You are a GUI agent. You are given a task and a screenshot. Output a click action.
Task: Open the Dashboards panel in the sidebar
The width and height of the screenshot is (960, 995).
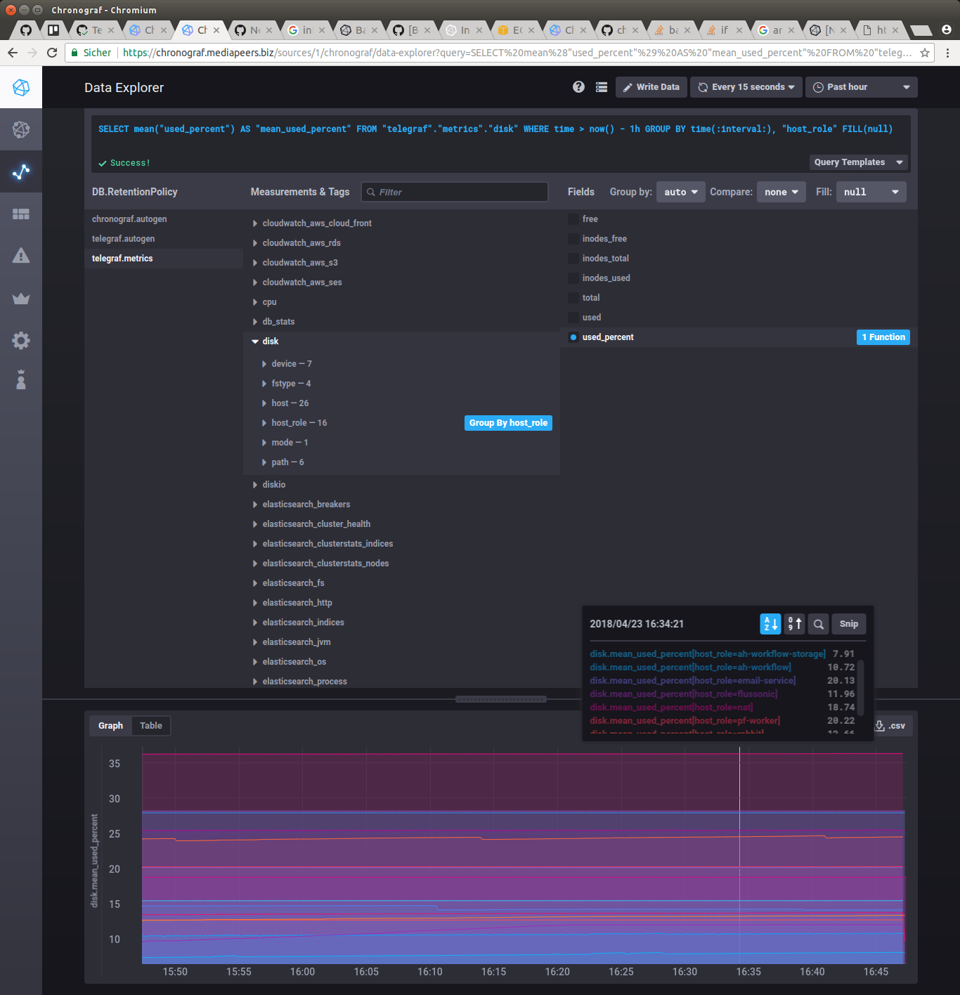[21, 214]
